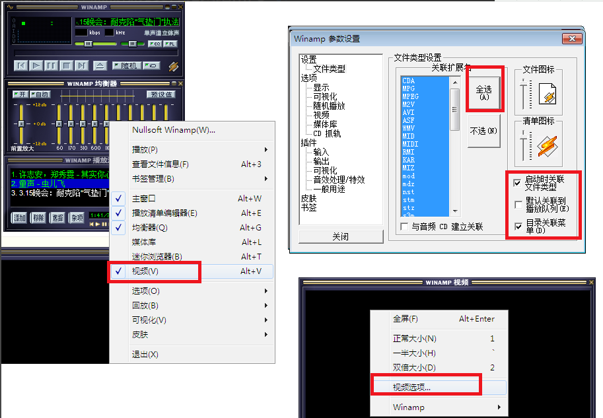Uncheck 启动时关联文件类型 checkbox
This screenshot has height=418, width=603.
point(518,183)
